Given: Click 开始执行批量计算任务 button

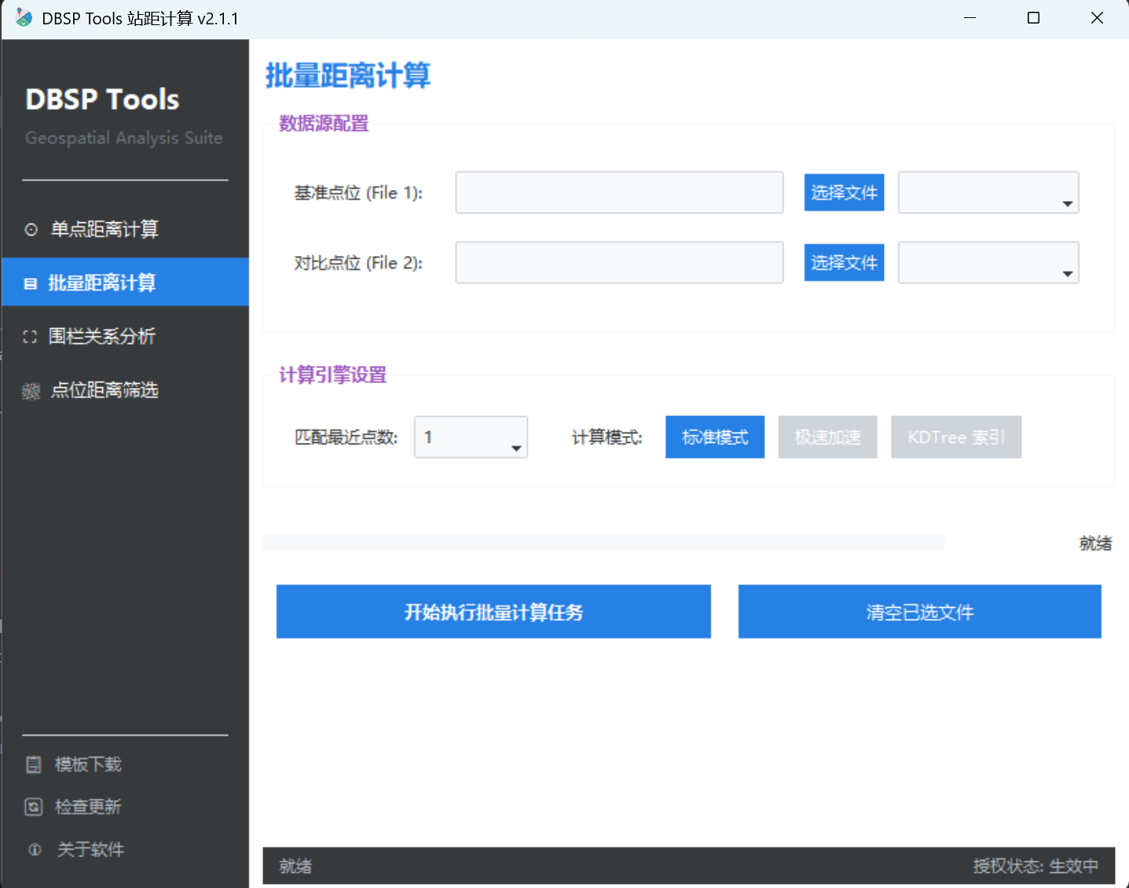Looking at the screenshot, I should click(x=493, y=612).
